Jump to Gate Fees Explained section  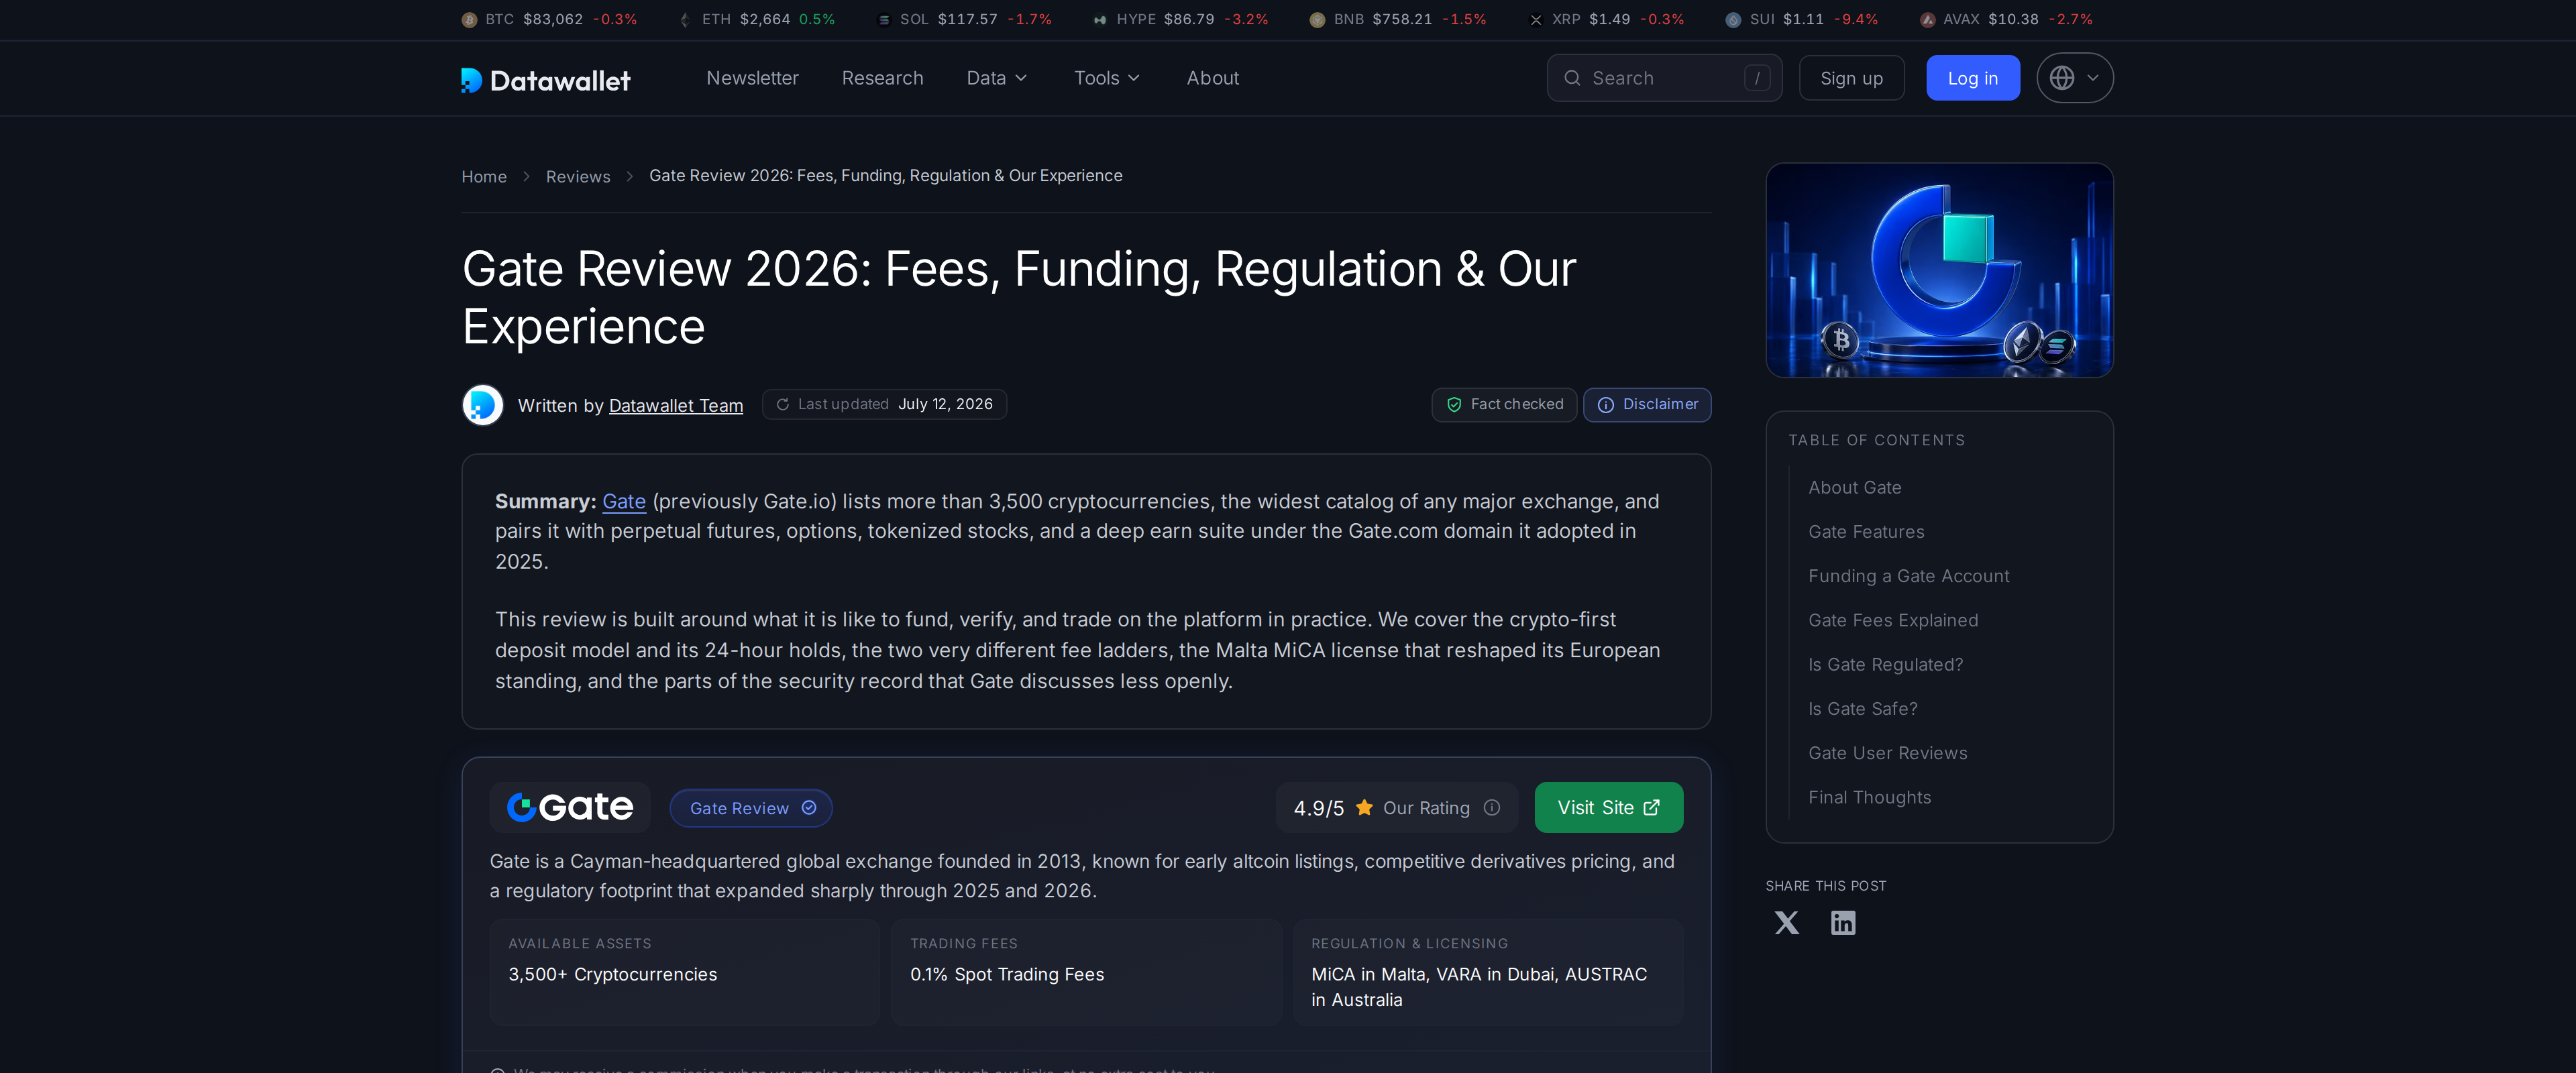(1893, 620)
